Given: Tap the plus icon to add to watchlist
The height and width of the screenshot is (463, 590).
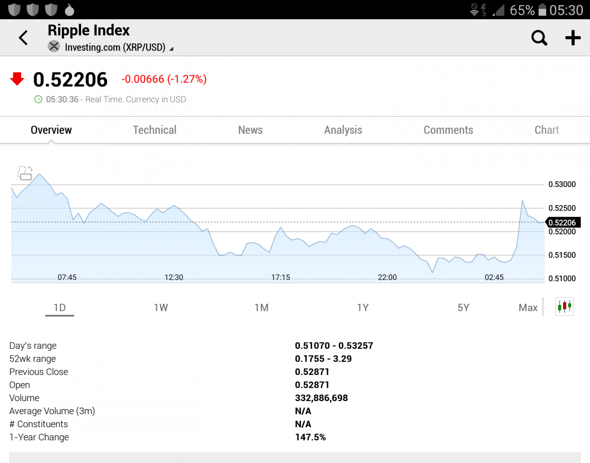Looking at the screenshot, I should click(x=573, y=38).
